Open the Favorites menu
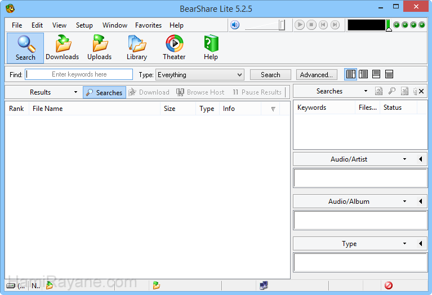Viewport: 432px width, 295px height. click(x=148, y=25)
